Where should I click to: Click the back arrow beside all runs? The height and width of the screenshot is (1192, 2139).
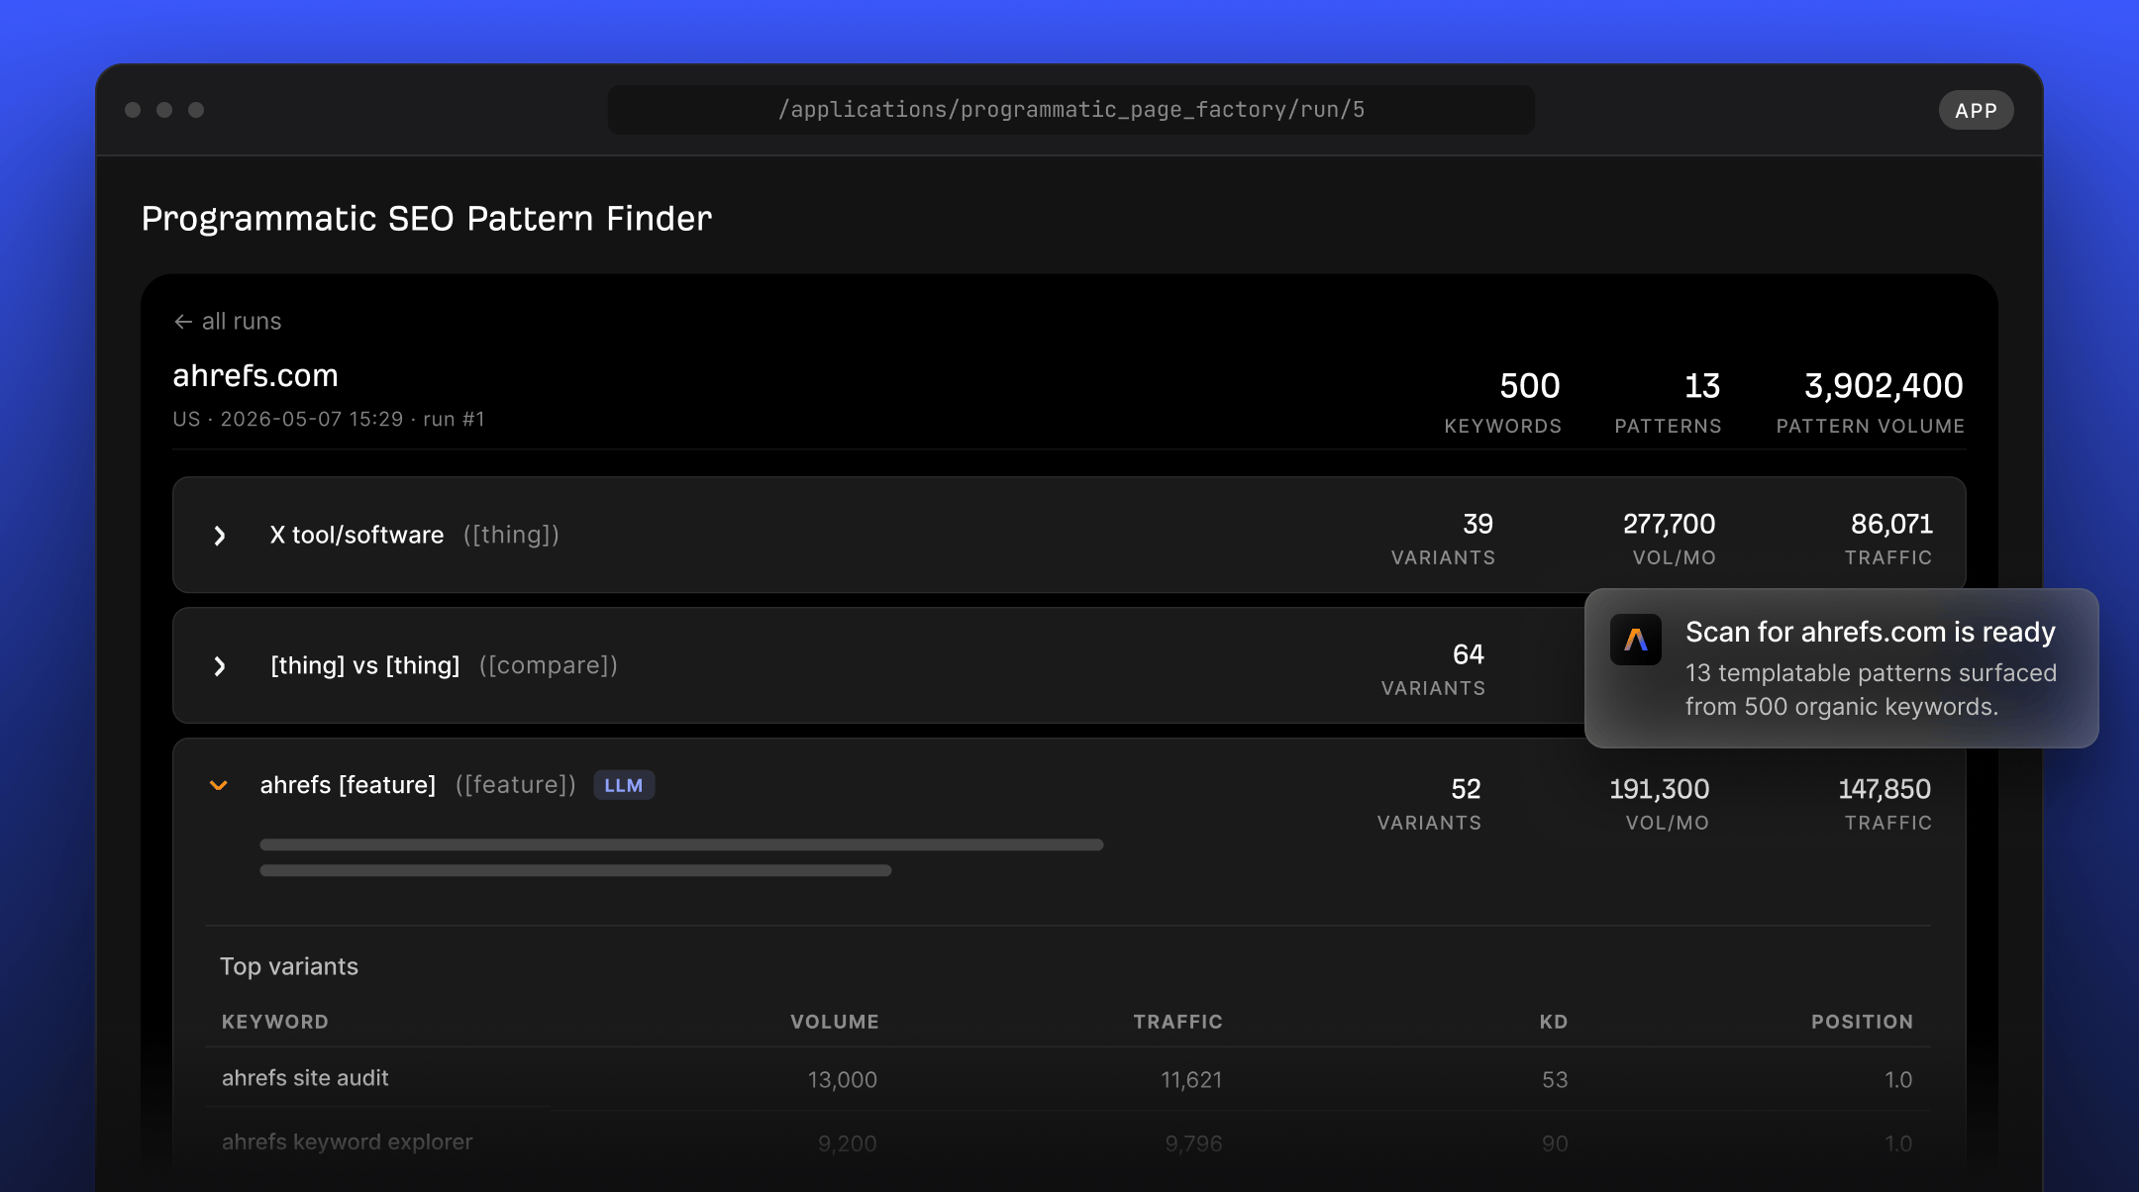[x=182, y=322]
